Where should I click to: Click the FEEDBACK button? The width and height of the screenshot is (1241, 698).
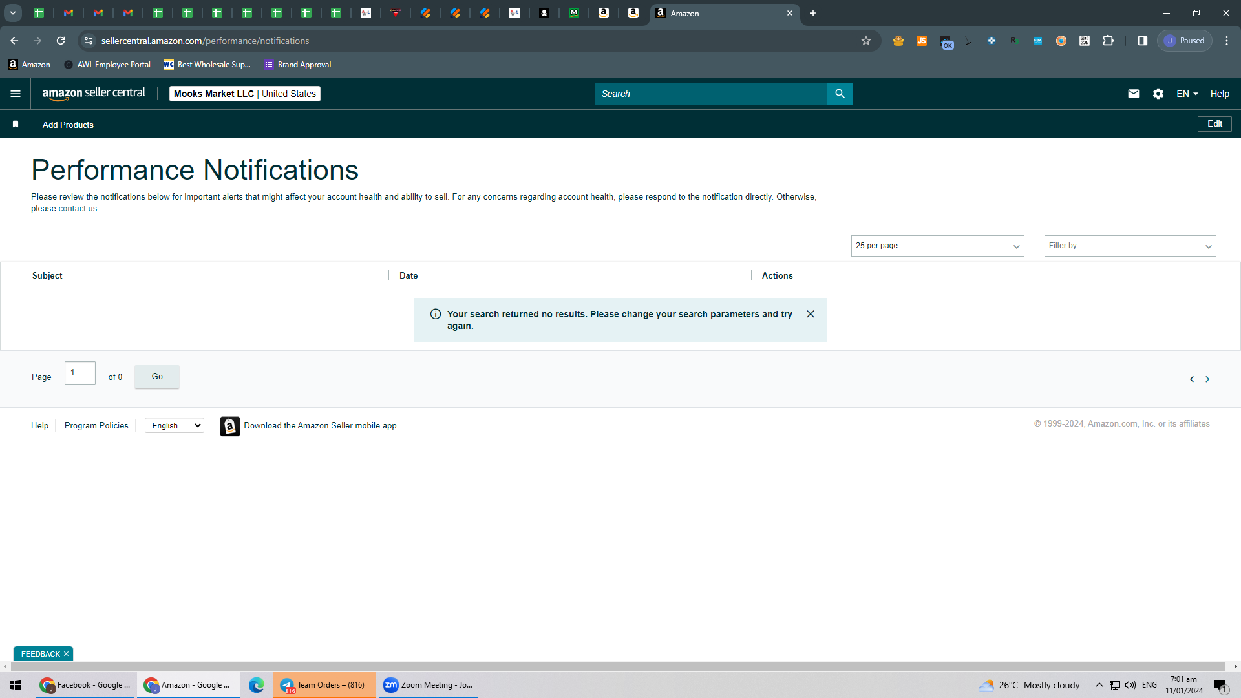tap(40, 654)
